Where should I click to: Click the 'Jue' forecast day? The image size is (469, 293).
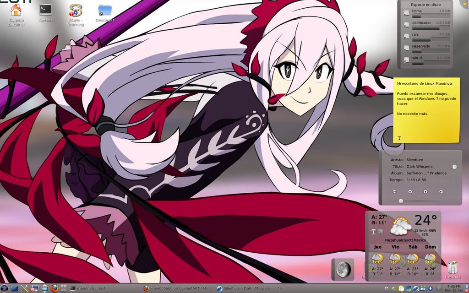[377, 247]
